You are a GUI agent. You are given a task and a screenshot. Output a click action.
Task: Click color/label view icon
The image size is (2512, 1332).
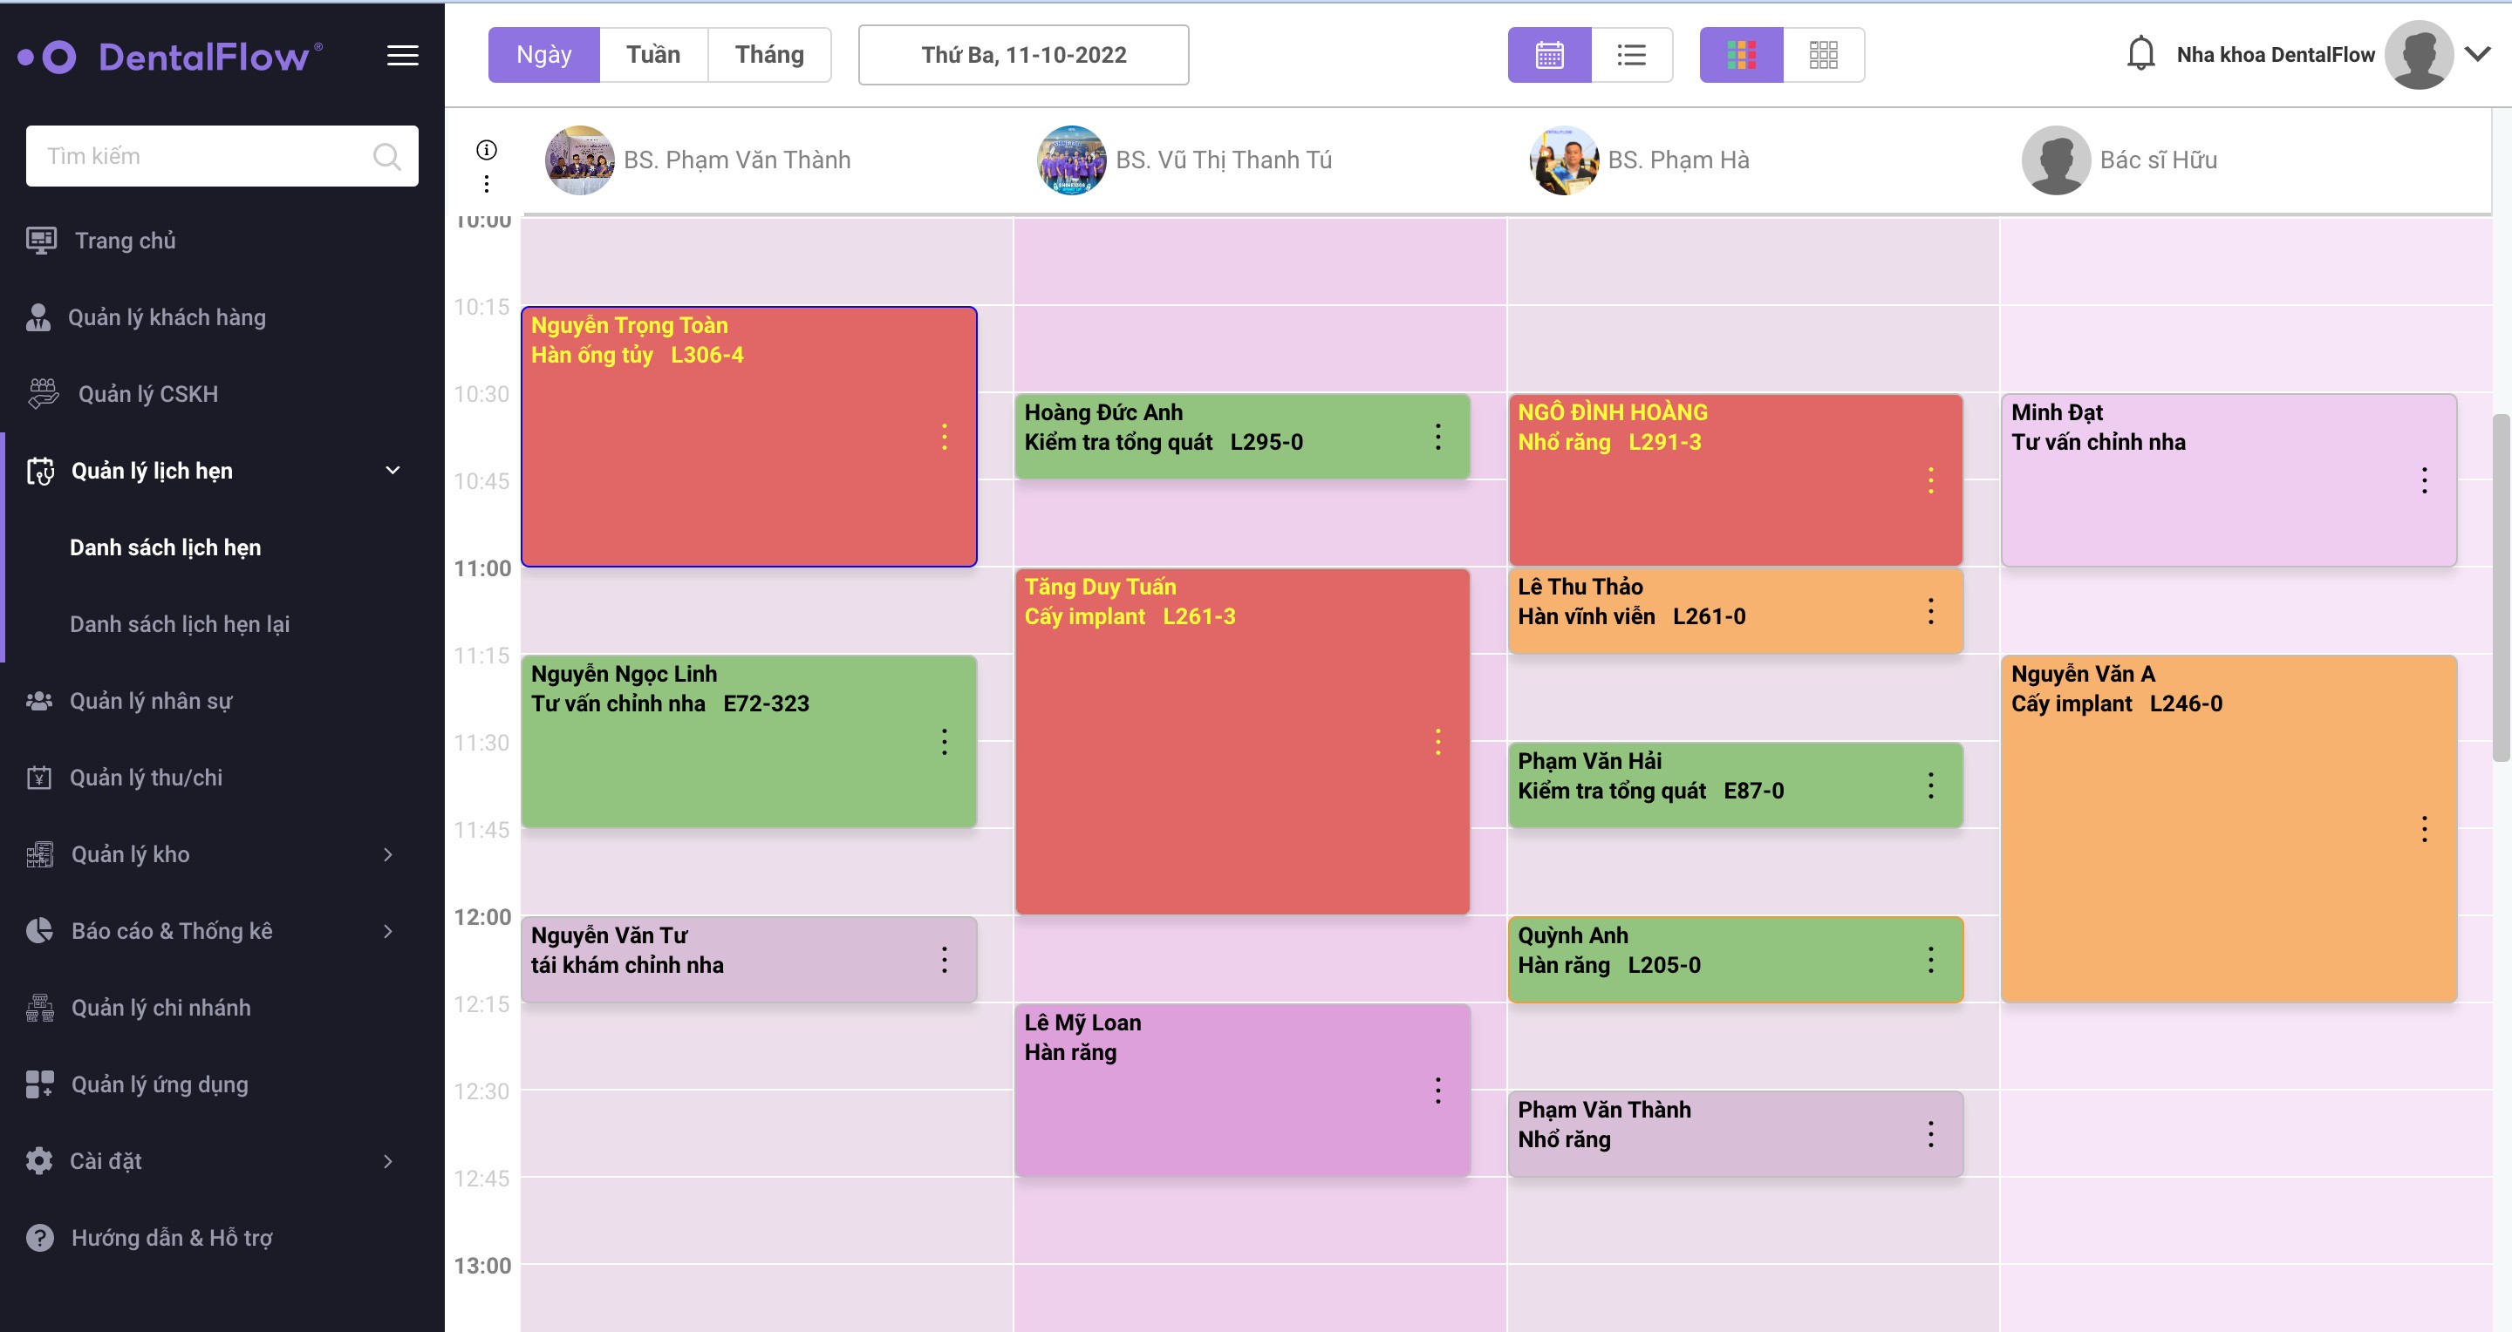tap(1741, 55)
